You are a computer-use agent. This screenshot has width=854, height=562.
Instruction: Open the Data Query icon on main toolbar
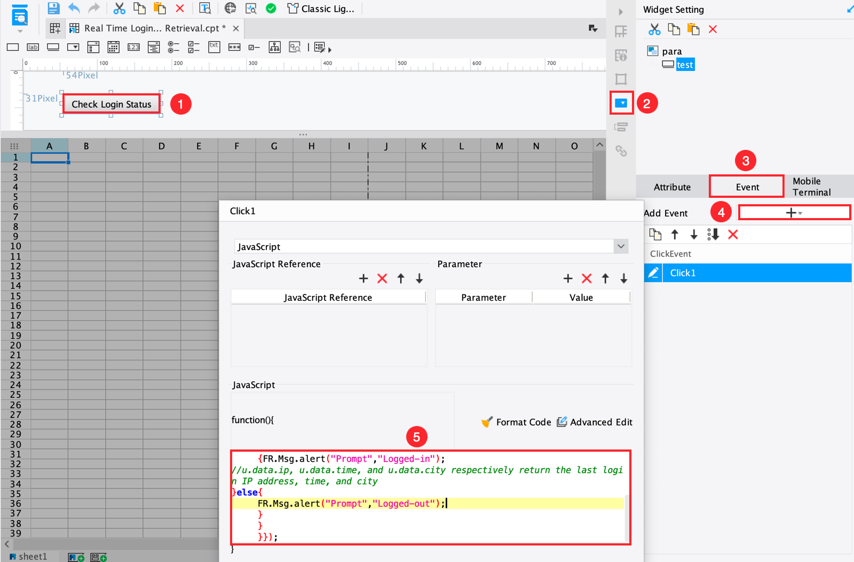point(251,9)
